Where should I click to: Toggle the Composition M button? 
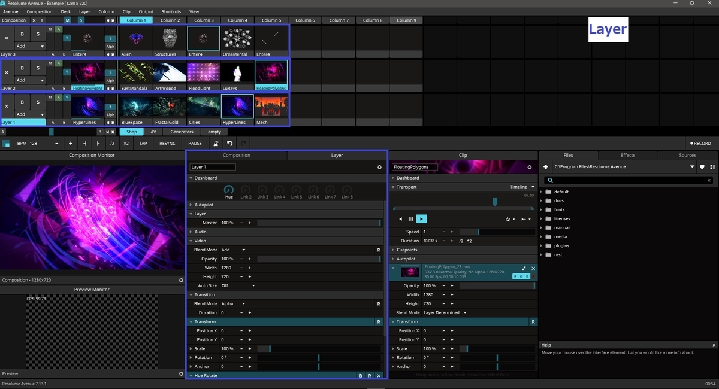[x=67, y=20]
